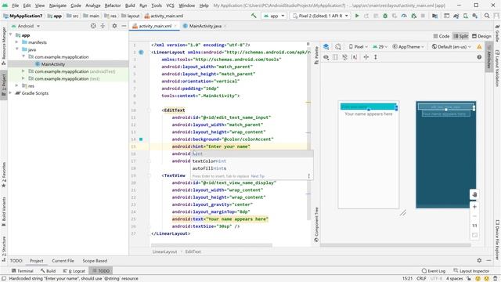Open the Attributes side panel
The height and width of the screenshot is (282, 501).
point(488,58)
